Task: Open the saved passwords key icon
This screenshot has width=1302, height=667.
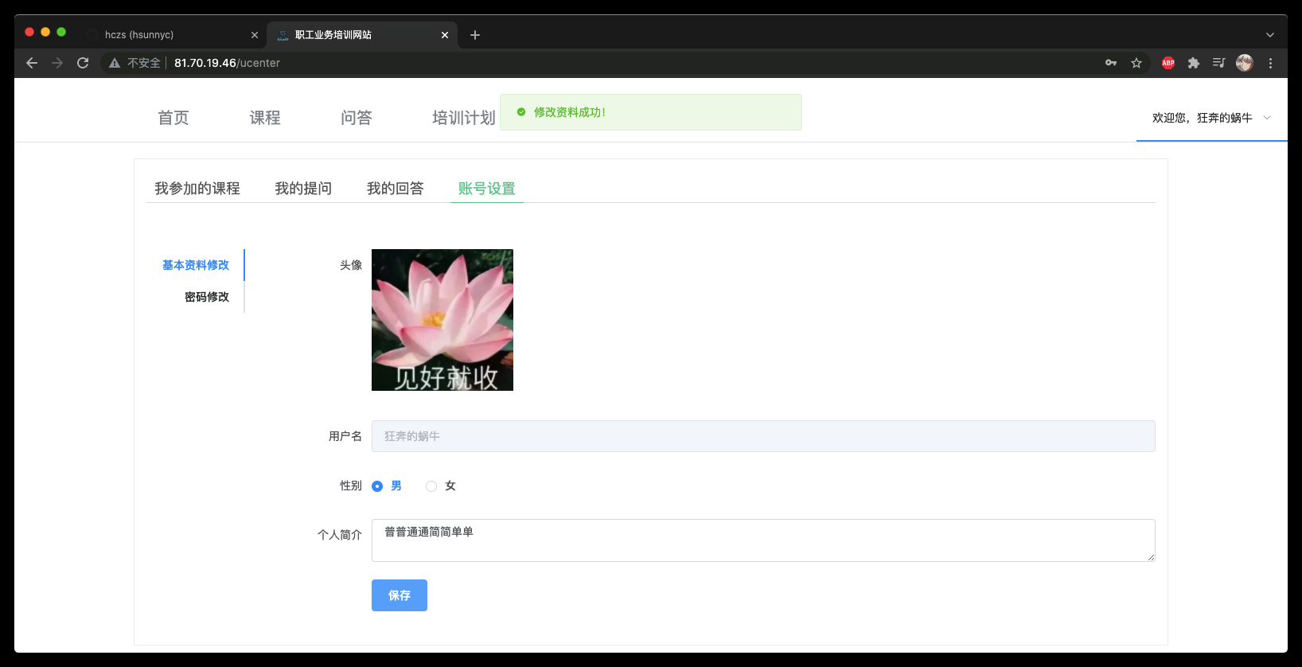Action: [1111, 63]
